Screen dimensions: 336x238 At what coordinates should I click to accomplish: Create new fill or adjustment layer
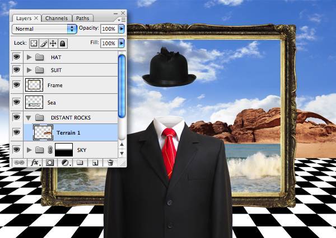(65, 163)
